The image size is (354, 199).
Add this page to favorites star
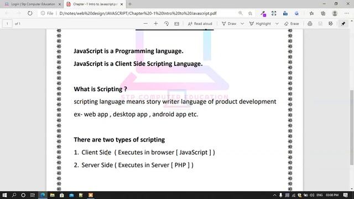point(250,13)
